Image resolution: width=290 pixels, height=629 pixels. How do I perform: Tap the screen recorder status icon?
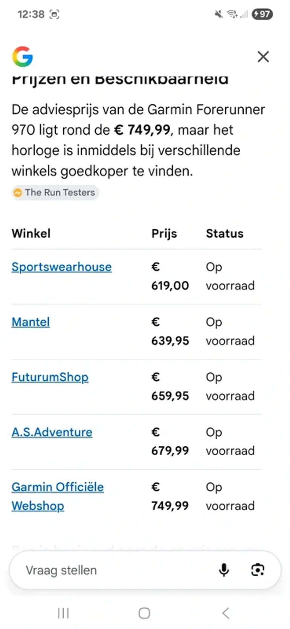[x=55, y=14]
